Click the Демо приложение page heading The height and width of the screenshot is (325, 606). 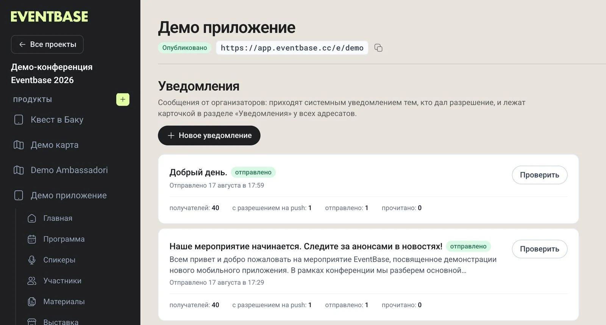coord(226,27)
